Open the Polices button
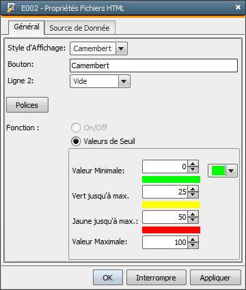246x290 pixels. pos(27,105)
